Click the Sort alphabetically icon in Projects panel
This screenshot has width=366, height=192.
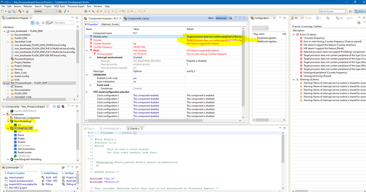(x=37, y=23)
